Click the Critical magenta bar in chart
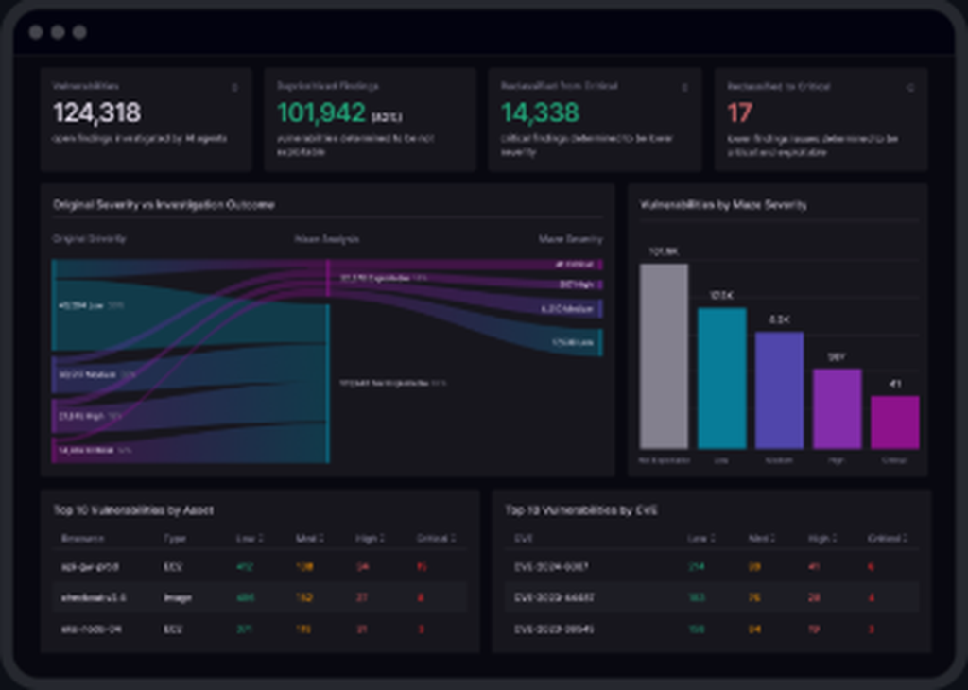Viewport: 968px width, 690px height. [895, 423]
